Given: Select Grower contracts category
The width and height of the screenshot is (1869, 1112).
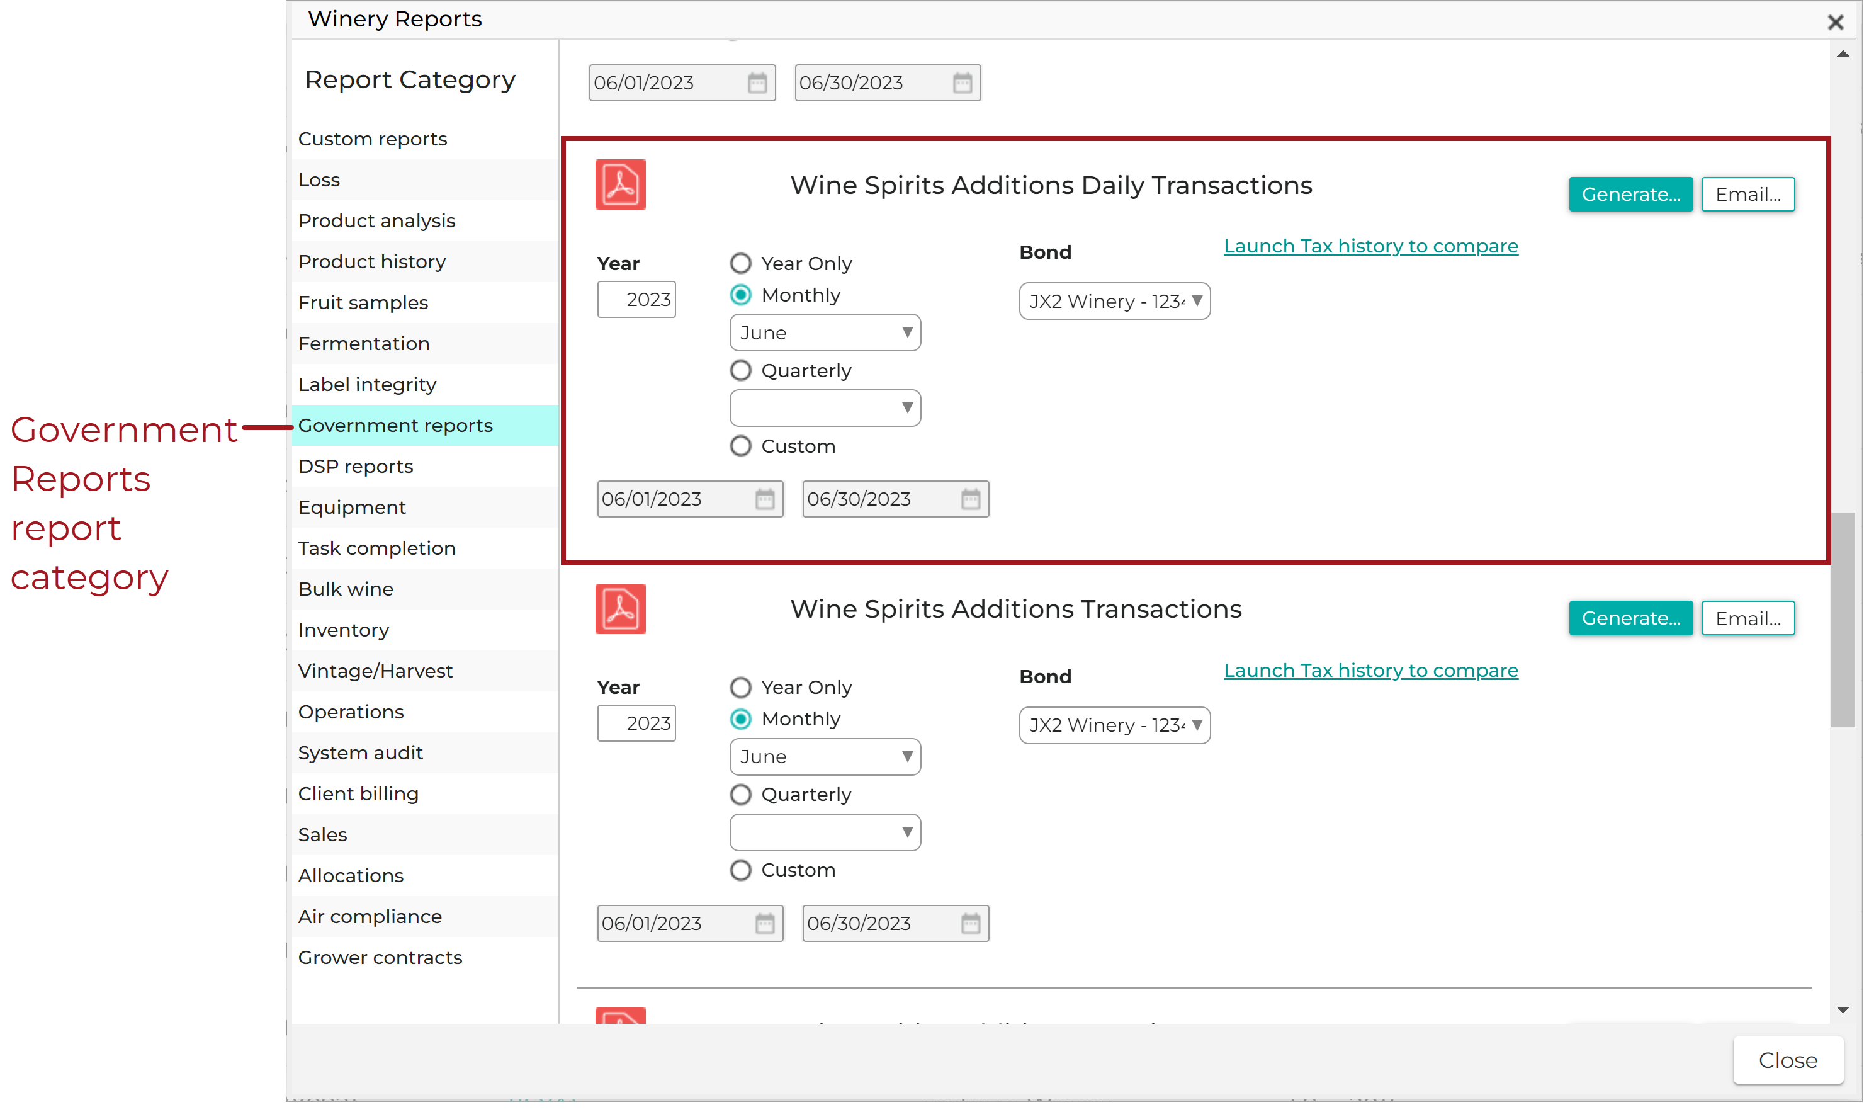Looking at the screenshot, I should point(425,958).
